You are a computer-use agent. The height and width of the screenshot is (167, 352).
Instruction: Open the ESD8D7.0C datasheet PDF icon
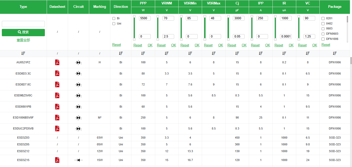[x=57, y=84]
